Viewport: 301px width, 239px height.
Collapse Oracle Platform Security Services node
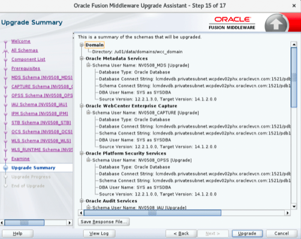coord(82,153)
